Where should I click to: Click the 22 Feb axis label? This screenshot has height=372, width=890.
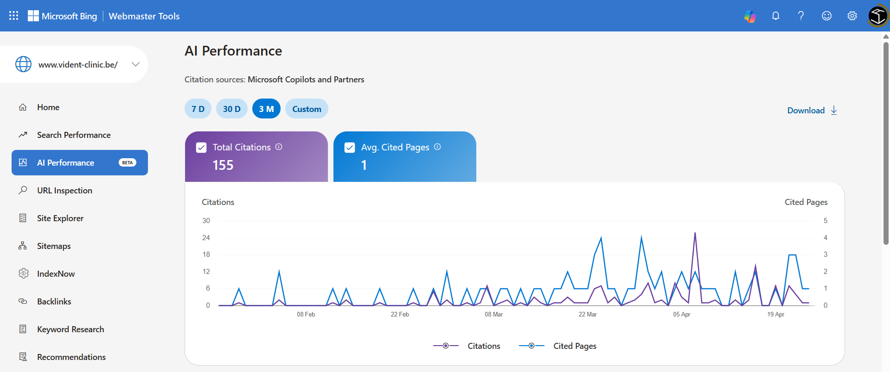point(400,314)
